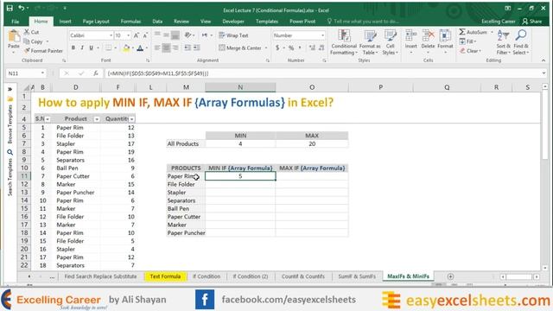
Task: Apply align left
Action: [157, 48]
